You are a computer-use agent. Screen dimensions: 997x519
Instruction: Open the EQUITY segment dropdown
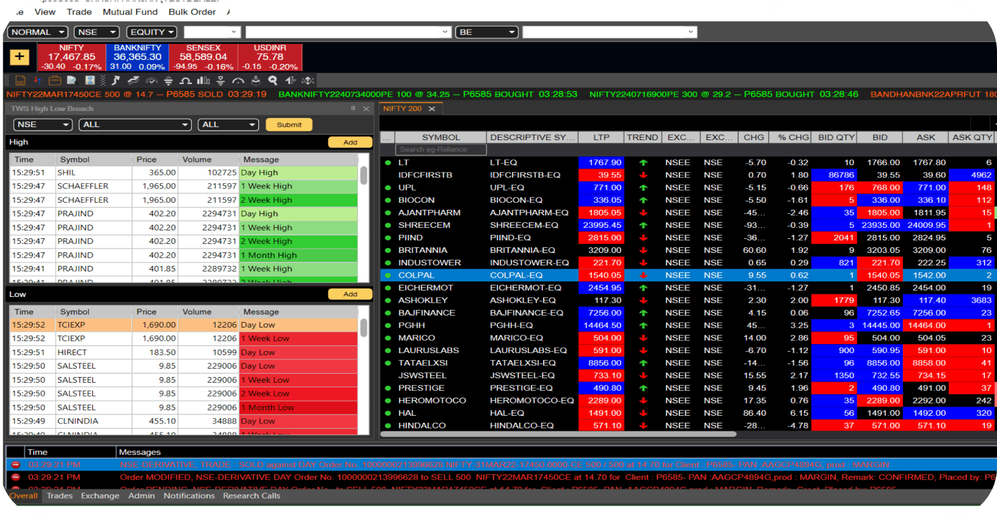[152, 32]
